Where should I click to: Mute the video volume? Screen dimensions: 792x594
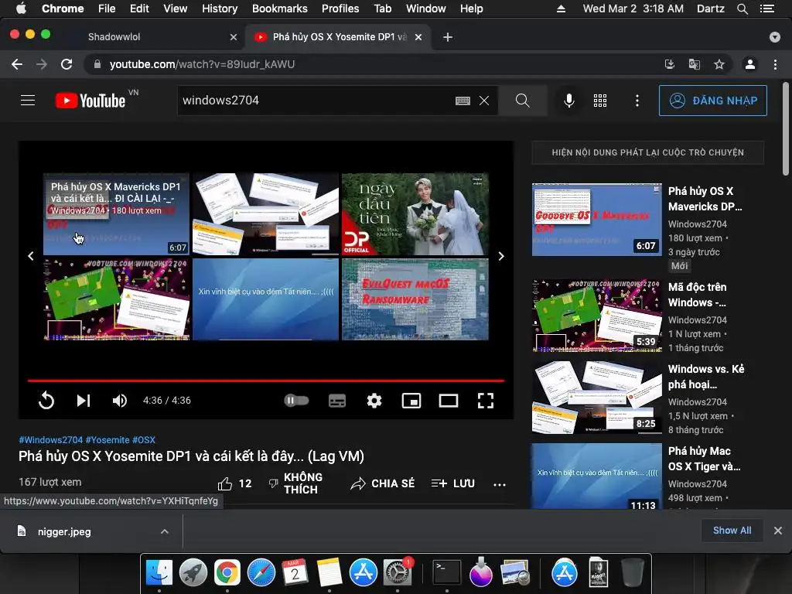120,401
